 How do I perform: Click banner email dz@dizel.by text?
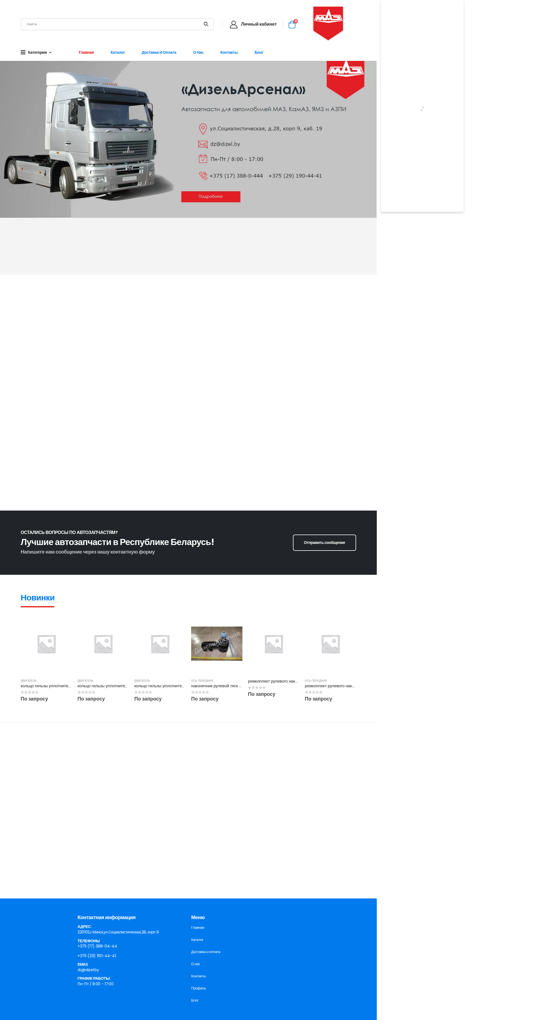tap(225, 144)
